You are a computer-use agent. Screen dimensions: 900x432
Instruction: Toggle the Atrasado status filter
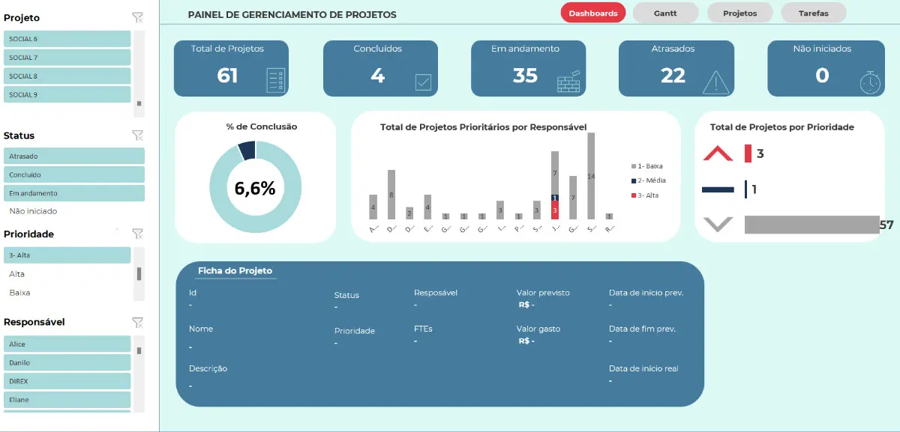tap(74, 156)
